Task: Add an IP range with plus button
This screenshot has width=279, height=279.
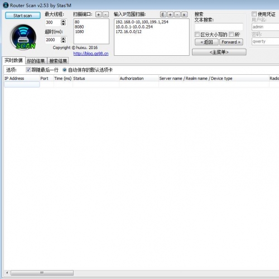Action: pyautogui.click(x=170, y=15)
